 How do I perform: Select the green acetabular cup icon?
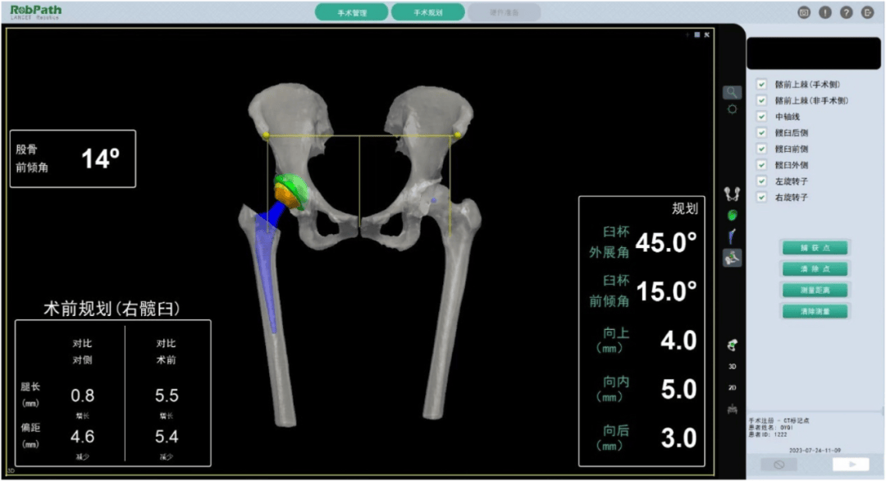click(x=732, y=215)
